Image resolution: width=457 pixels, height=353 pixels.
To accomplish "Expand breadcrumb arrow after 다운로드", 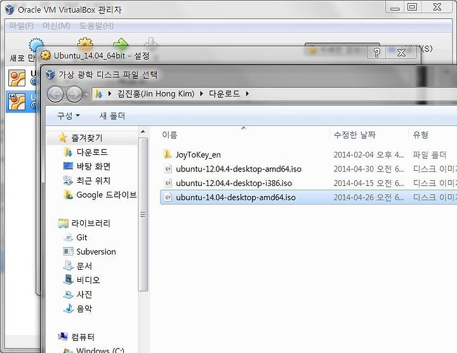I will click(247, 93).
